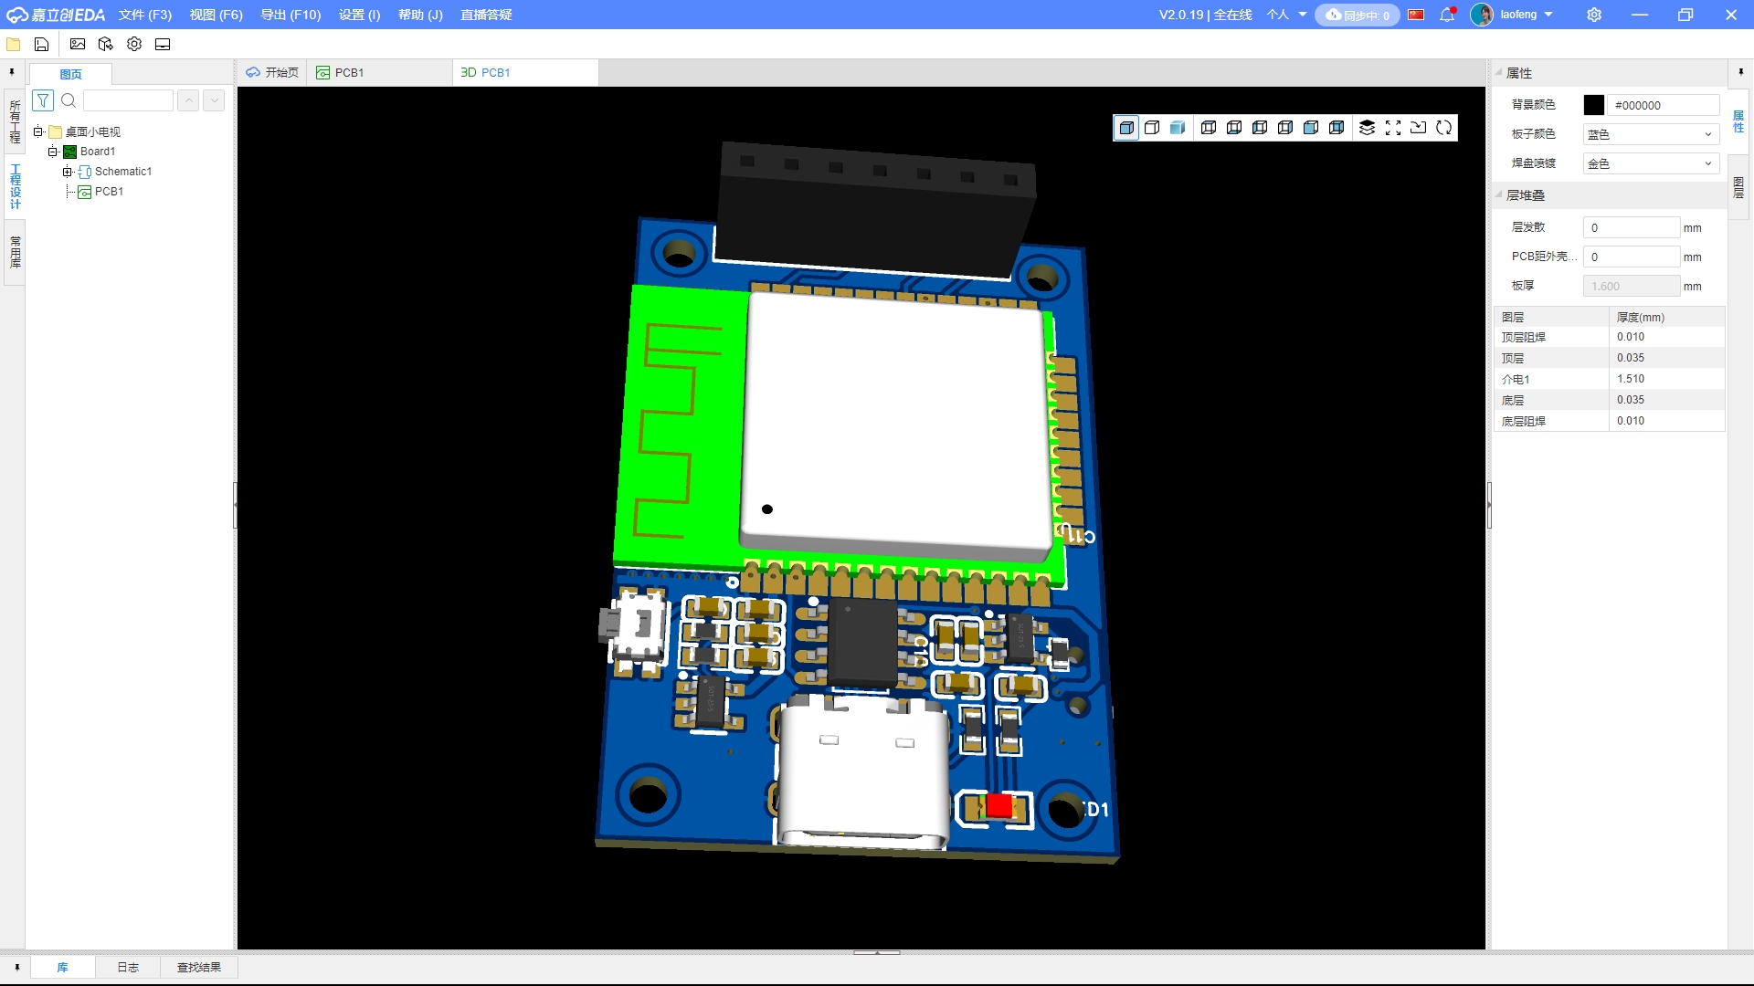Click the previous result up arrow button
Viewport: 1754px width, 986px height.
(188, 100)
